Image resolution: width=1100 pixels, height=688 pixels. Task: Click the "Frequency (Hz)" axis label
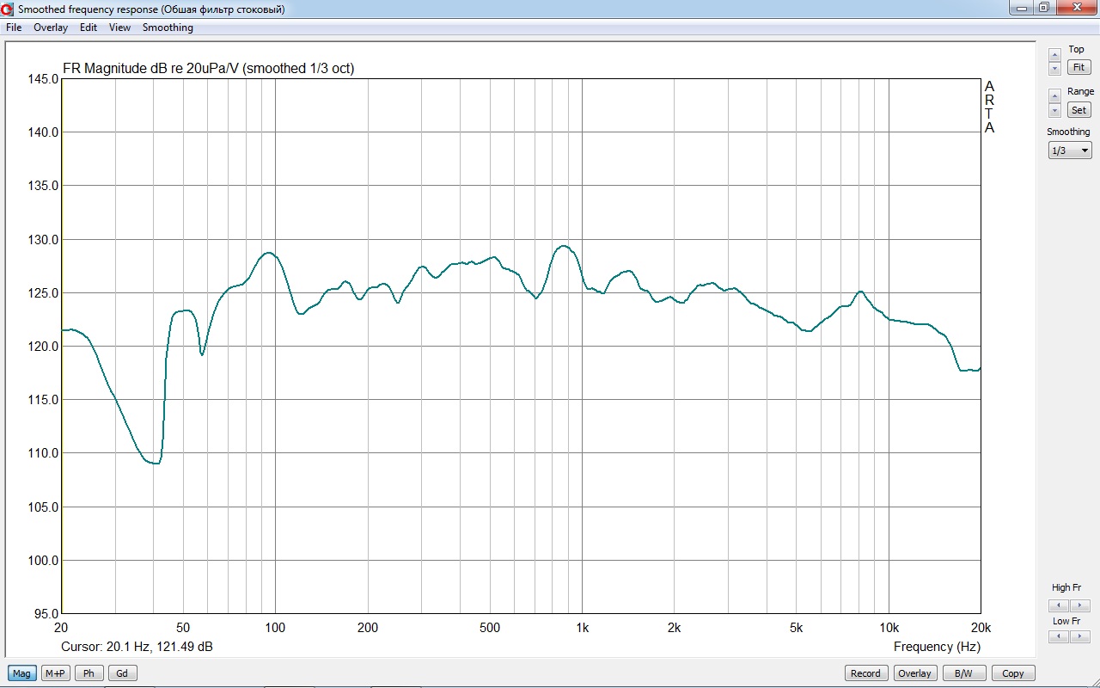click(x=937, y=647)
